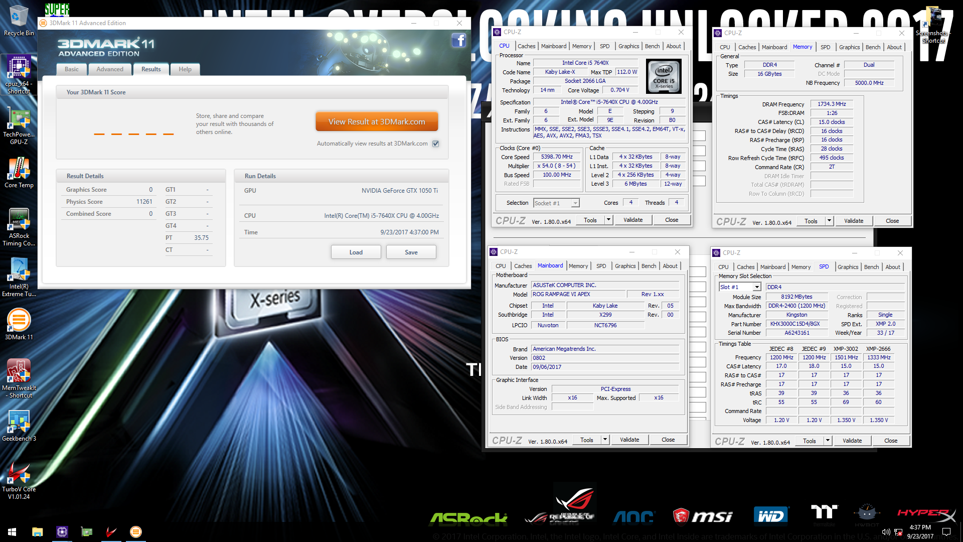The height and width of the screenshot is (542, 963).
Task: Launch the 3DMark 11 desktop icon
Action: [19, 325]
